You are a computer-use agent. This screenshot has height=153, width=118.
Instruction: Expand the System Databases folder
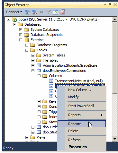(21, 30)
